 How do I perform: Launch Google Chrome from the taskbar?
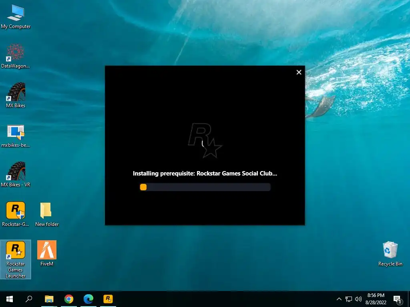(x=69, y=299)
